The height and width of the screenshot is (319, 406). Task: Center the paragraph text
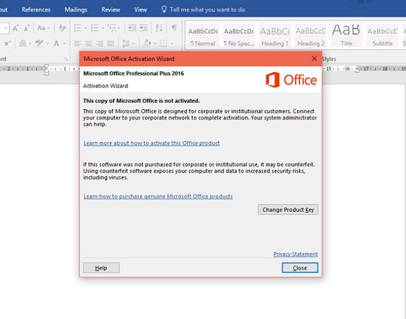(x=89, y=43)
